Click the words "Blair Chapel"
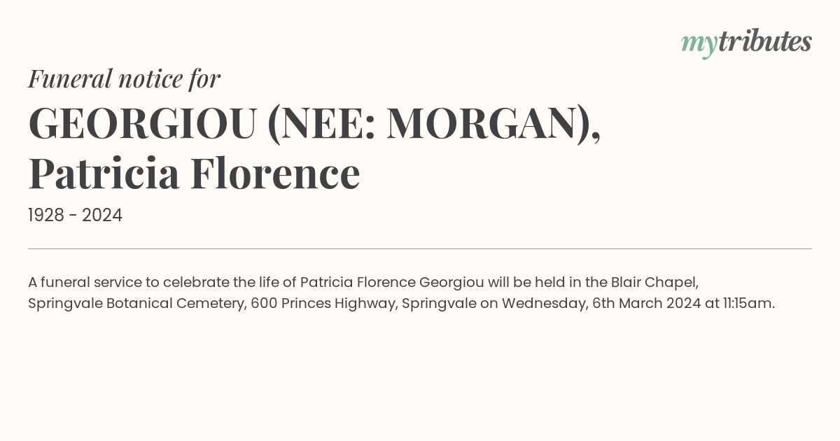Viewport: 840px width, 441px height. pos(654,283)
